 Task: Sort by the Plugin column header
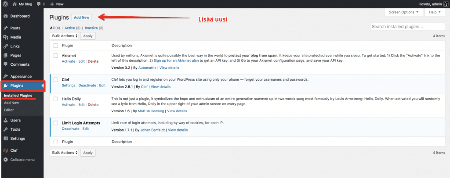pos(67,46)
